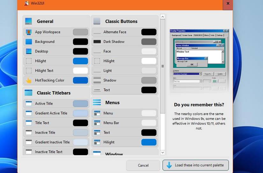The width and height of the screenshot is (263, 173).
Task: Open the HotTracking Color blue swatch
Action: coord(81,80)
